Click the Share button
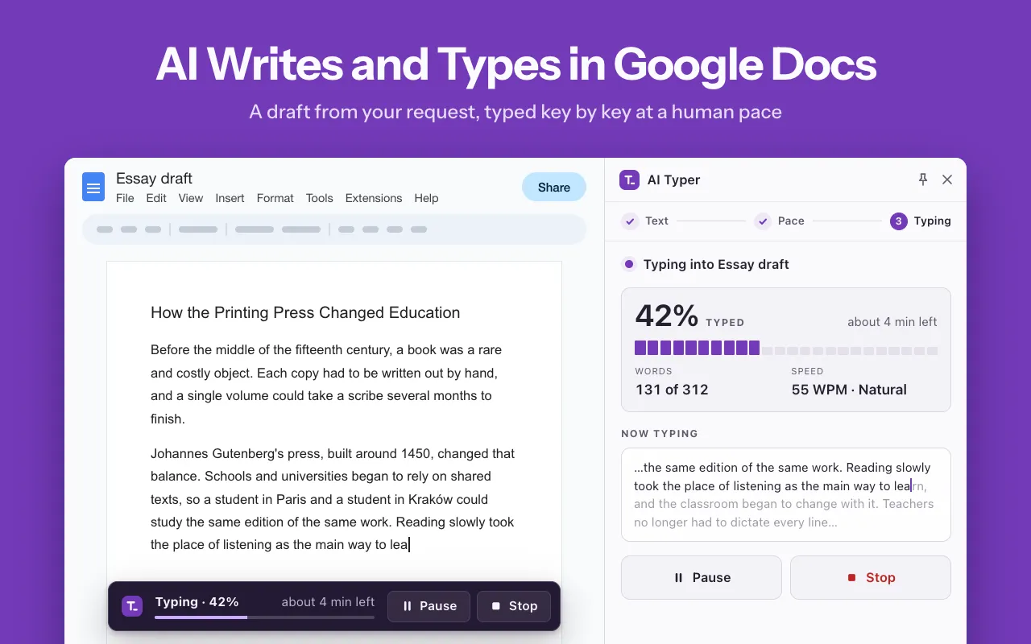The image size is (1031, 644). pyautogui.click(x=554, y=187)
